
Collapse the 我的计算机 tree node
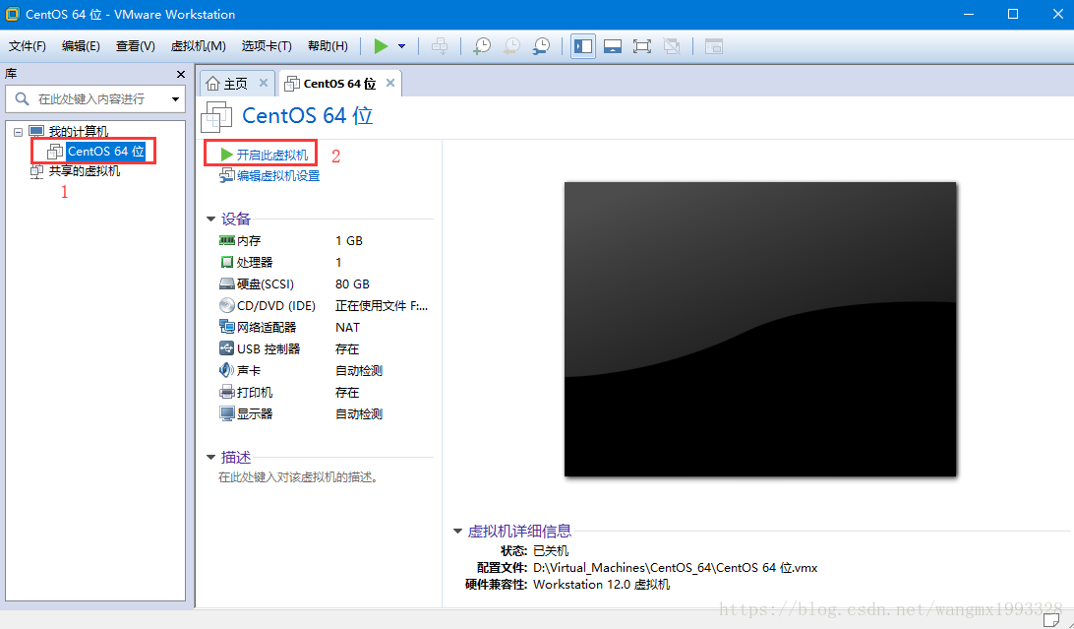pos(19,132)
